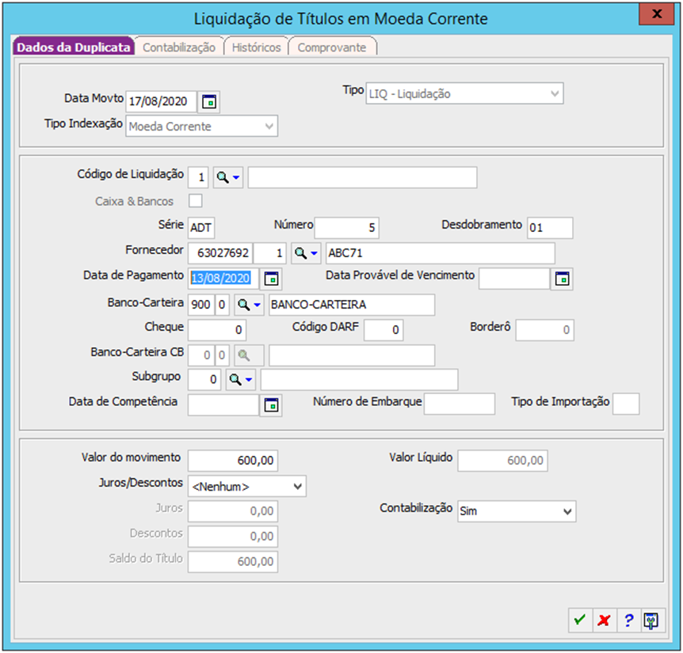Click the Código DARF field
This screenshot has width=683, height=653.
383,330
